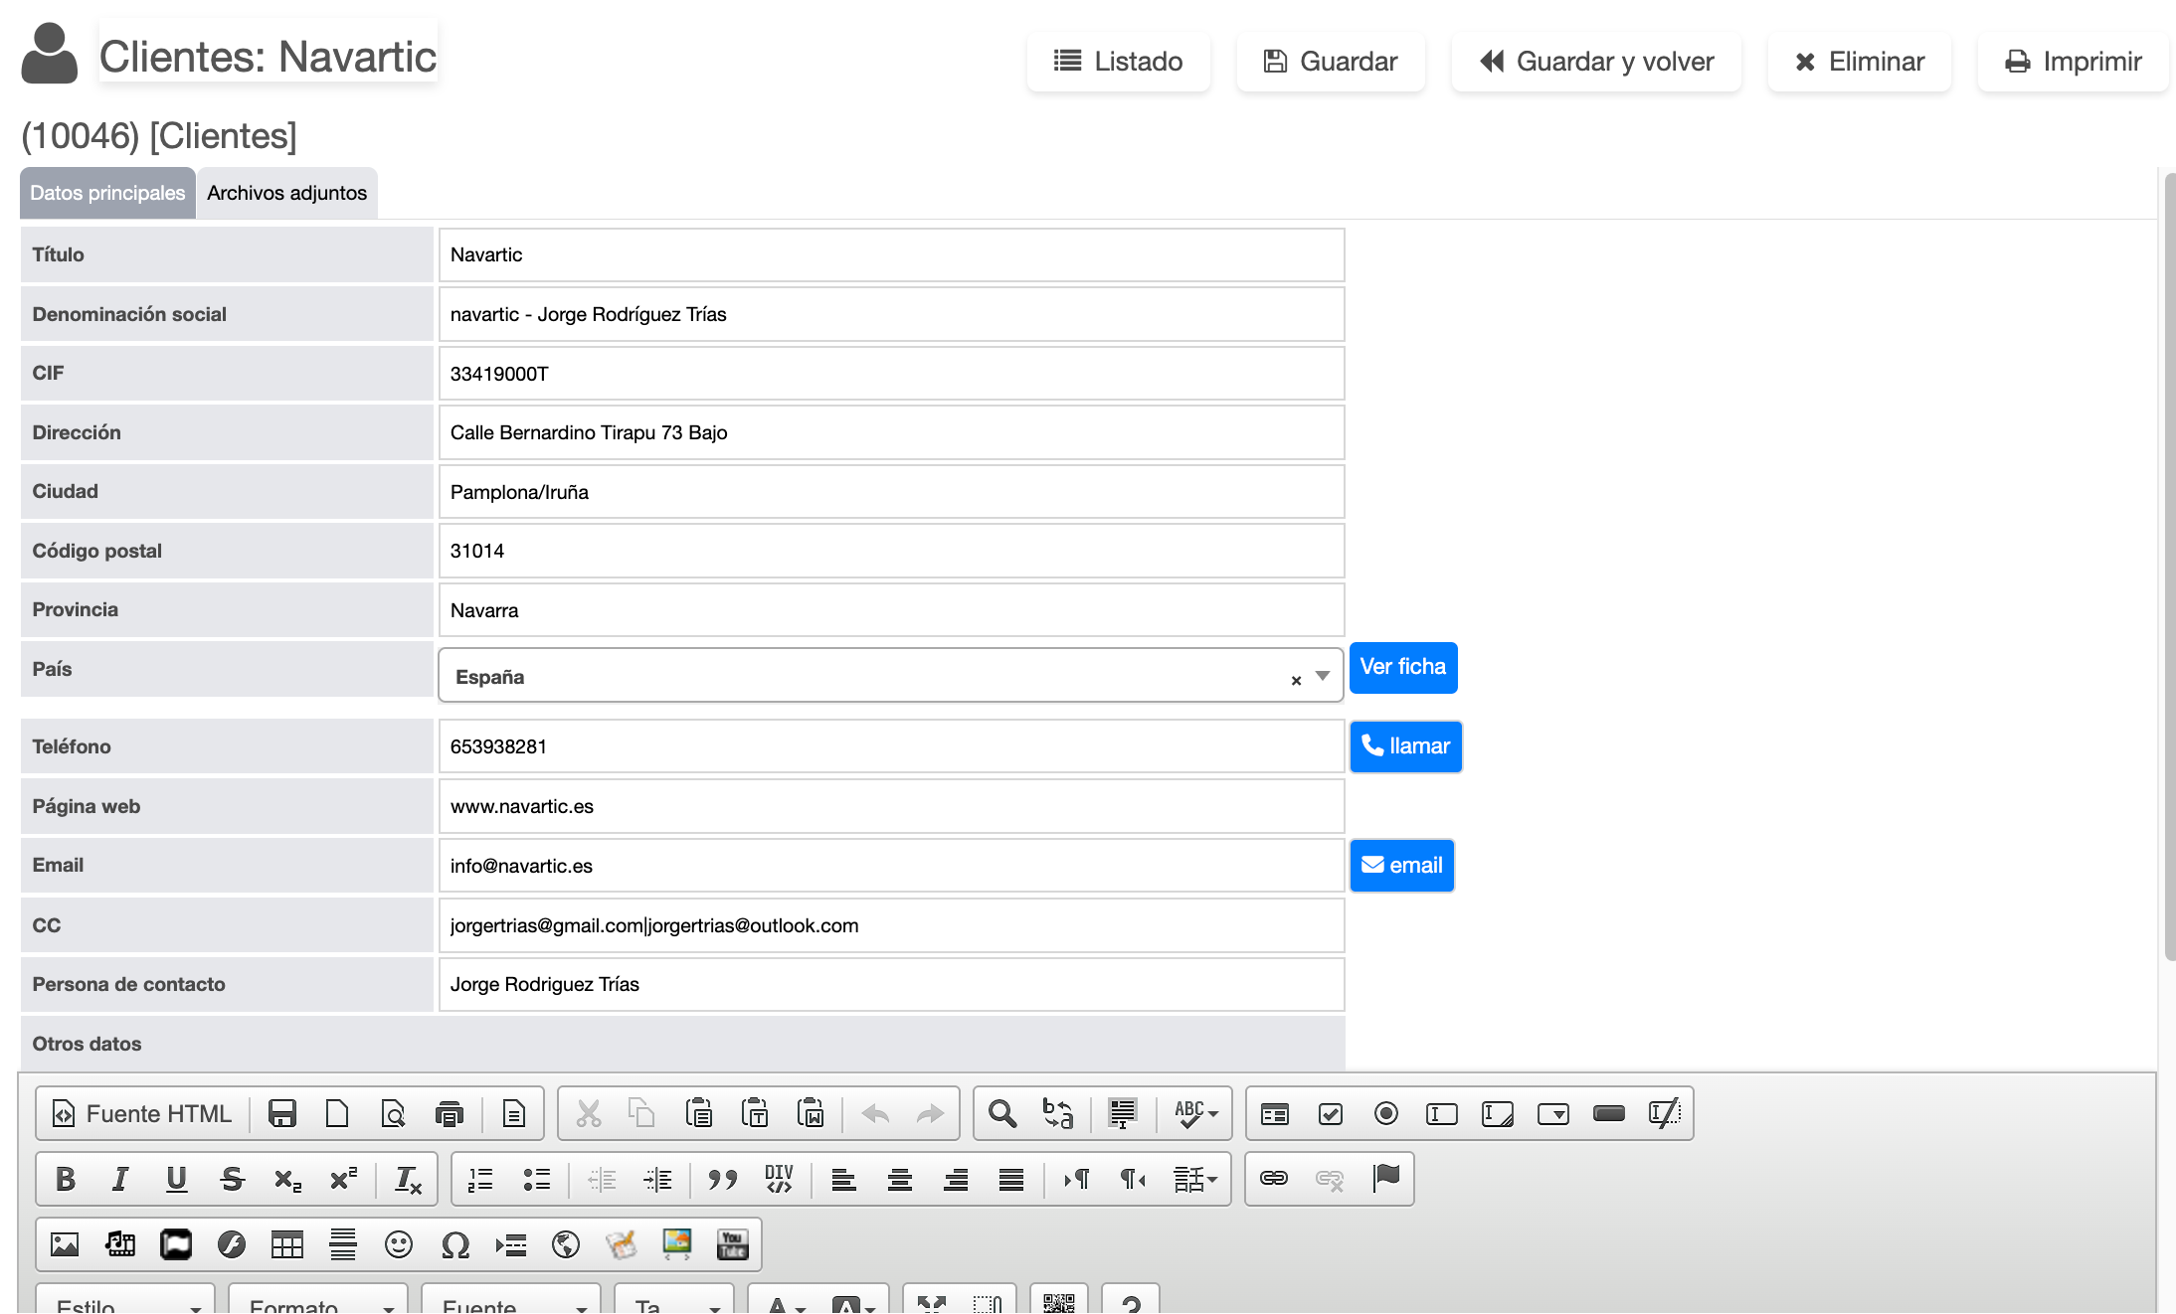Image resolution: width=2176 pixels, height=1314 pixels.
Task: Open the spell check ABC dropdown
Action: click(x=1195, y=1113)
